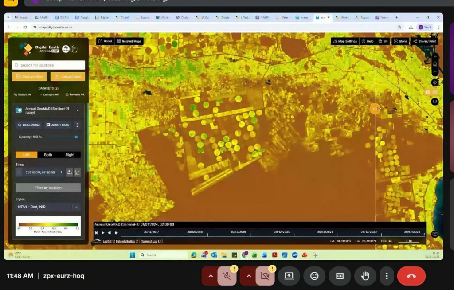The image size is (454, 290).
Task: Unmute the microphone in Meet
Action: (x=226, y=276)
